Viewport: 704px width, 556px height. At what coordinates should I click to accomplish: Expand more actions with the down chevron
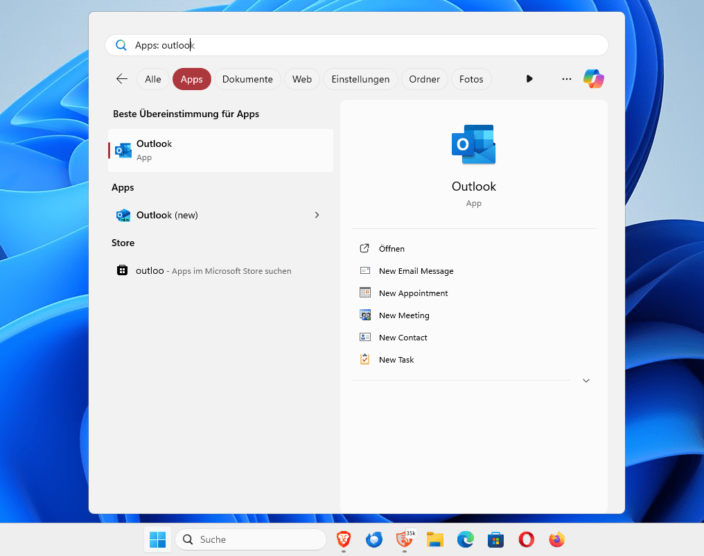pyautogui.click(x=586, y=381)
